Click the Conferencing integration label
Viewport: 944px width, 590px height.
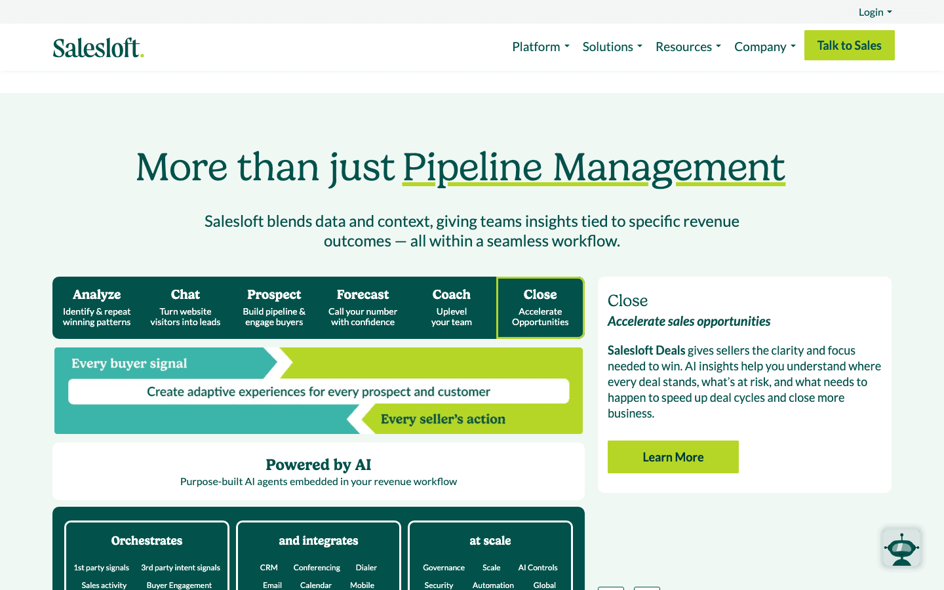317,568
